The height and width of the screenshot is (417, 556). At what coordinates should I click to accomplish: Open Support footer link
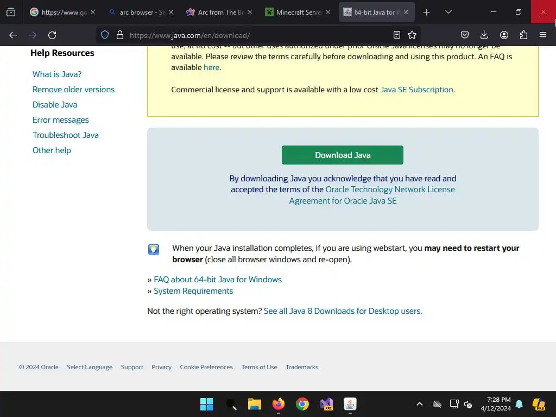click(x=132, y=367)
